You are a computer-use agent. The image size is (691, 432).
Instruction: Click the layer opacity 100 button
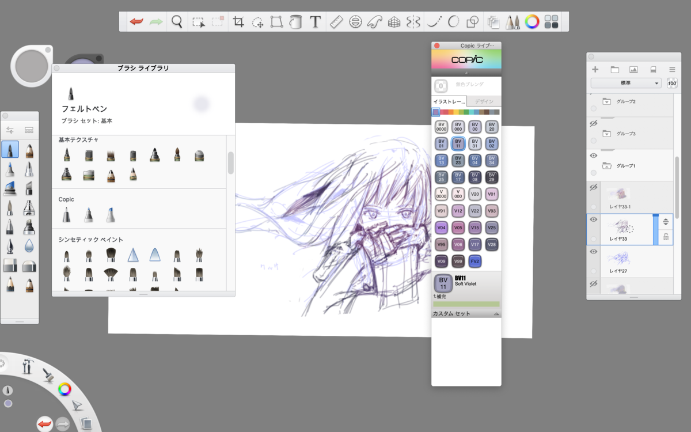tap(672, 84)
